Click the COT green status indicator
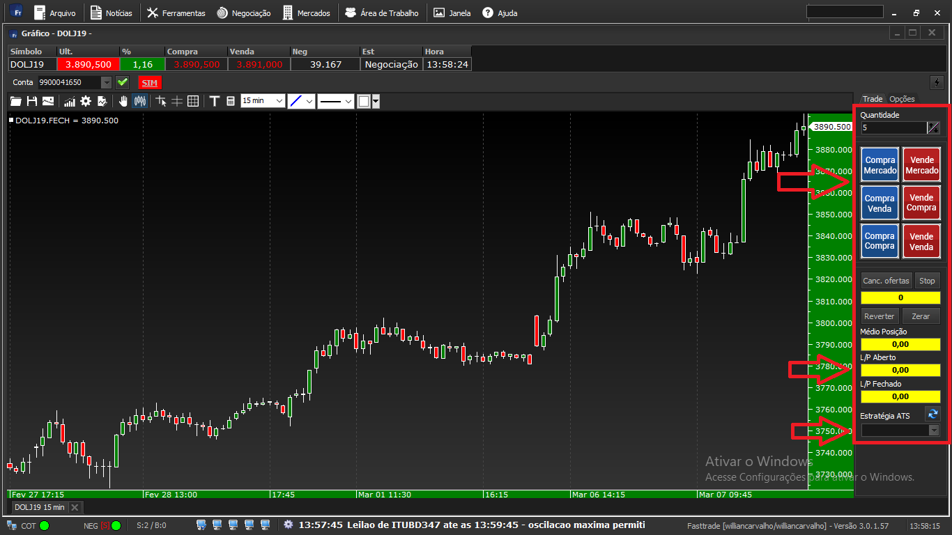The image size is (952, 535). click(44, 525)
